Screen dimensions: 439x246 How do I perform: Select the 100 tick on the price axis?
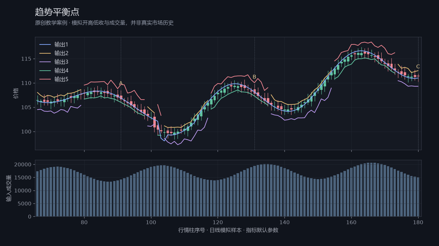tap(26, 132)
